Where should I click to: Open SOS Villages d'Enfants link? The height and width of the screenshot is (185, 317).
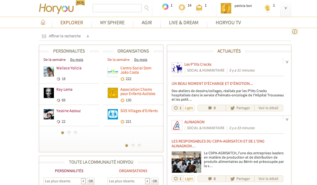click(x=139, y=111)
